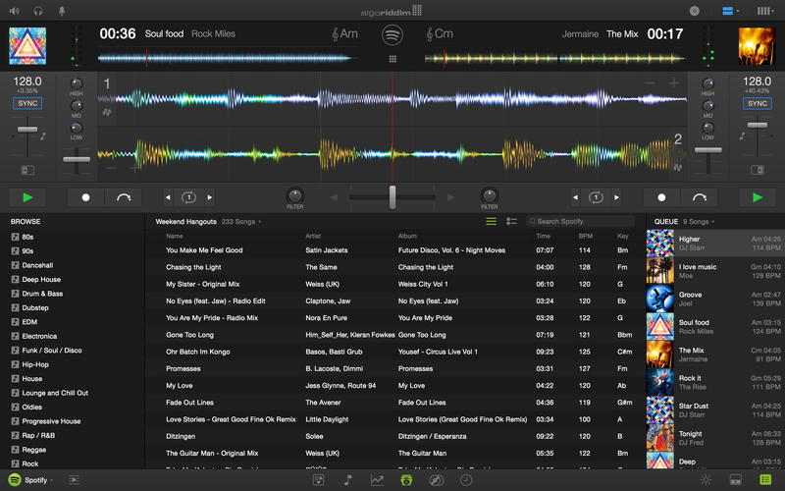
Task: Select Hip-Hop genre in browse sidebar
Action: pyautogui.click(x=35, y=363)
